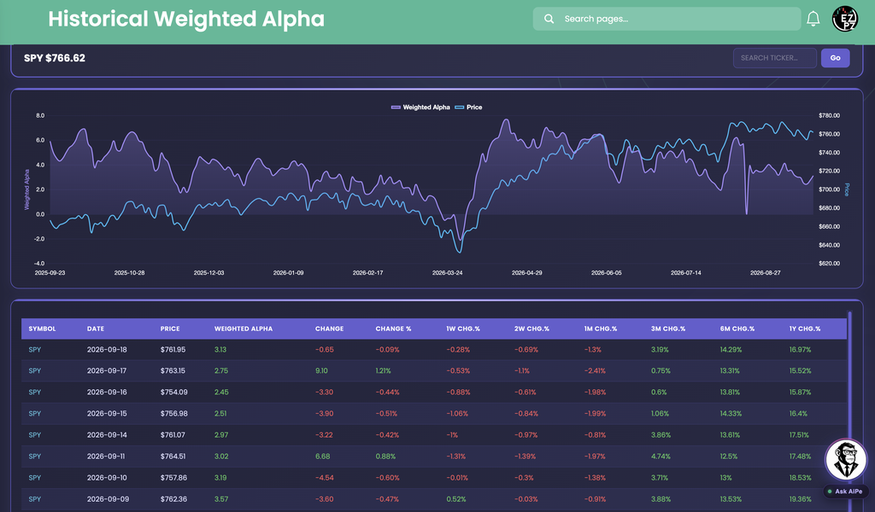Focus the Search pages field
This screenshot has height=512, width=875.
point(667,19)
